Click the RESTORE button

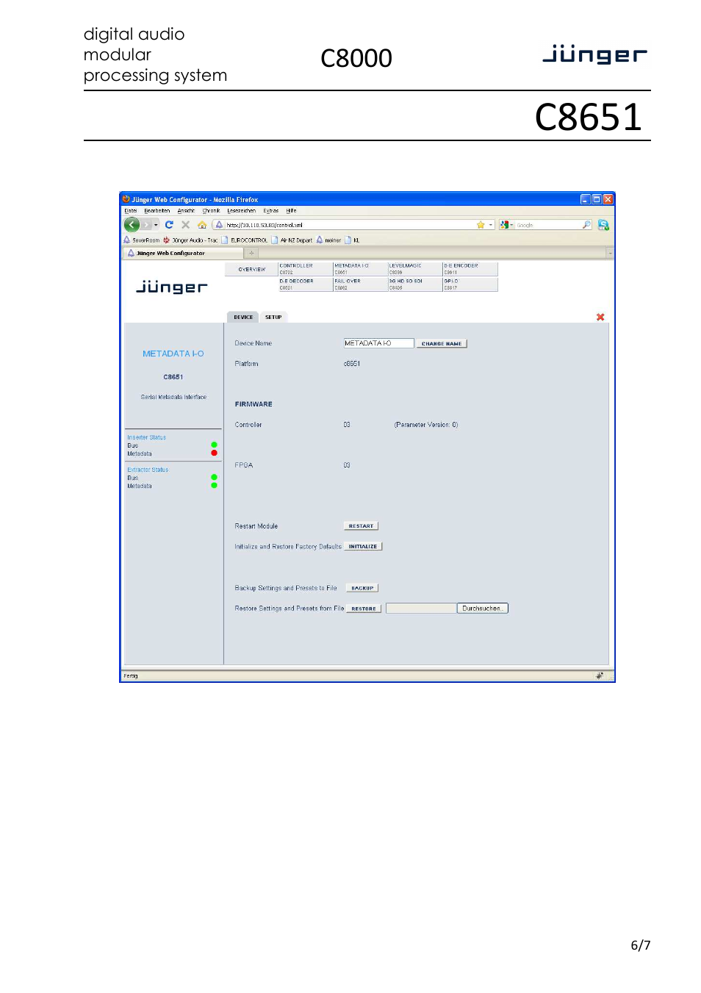click(x=364, y=609)
